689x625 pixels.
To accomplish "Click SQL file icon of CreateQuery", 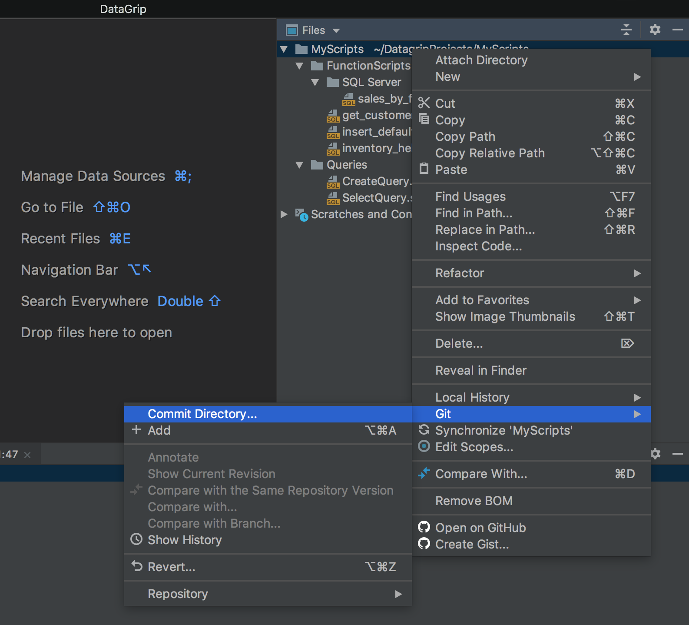I will click(x=333, y=182).
